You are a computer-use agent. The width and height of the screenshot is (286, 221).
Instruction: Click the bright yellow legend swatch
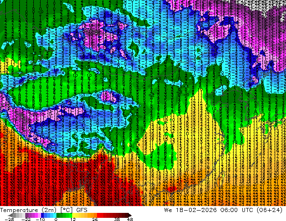click(74, 215)
